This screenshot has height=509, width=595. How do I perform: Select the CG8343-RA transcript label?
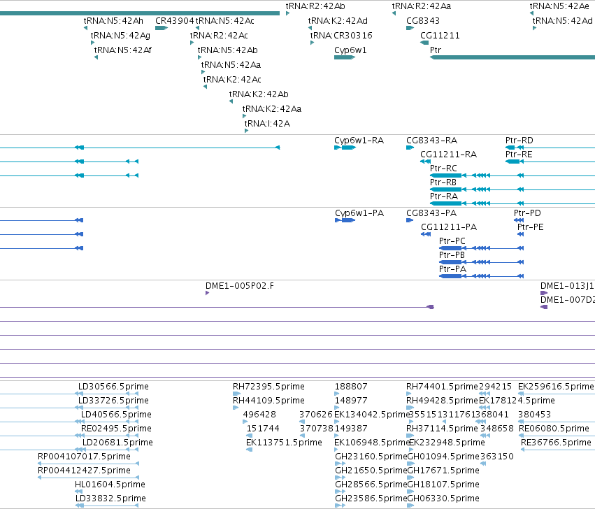click(432, 141)
